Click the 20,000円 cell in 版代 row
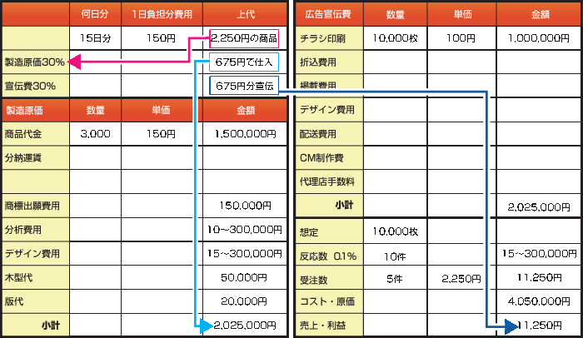The height and width of the screenshot is (338, 583). pyautogui.click(x=245, y=301)
